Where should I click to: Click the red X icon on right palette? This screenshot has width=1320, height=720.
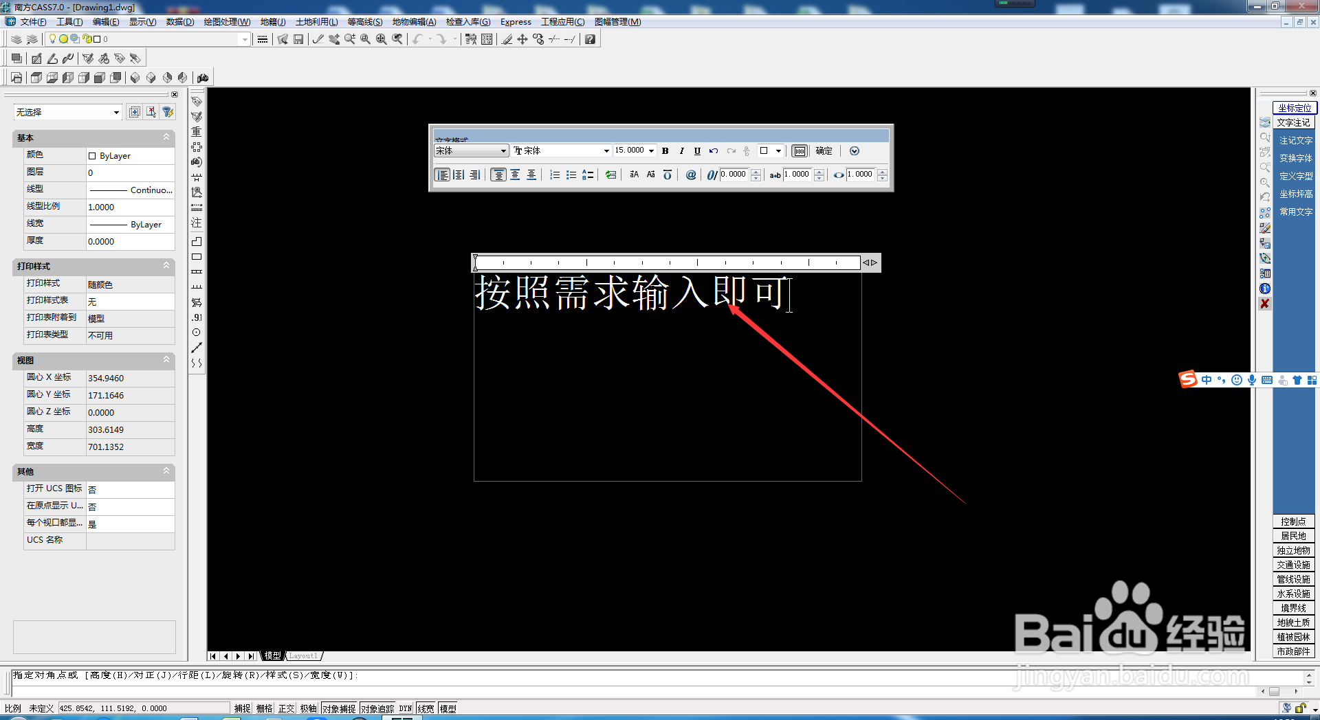coord(1264,304)
